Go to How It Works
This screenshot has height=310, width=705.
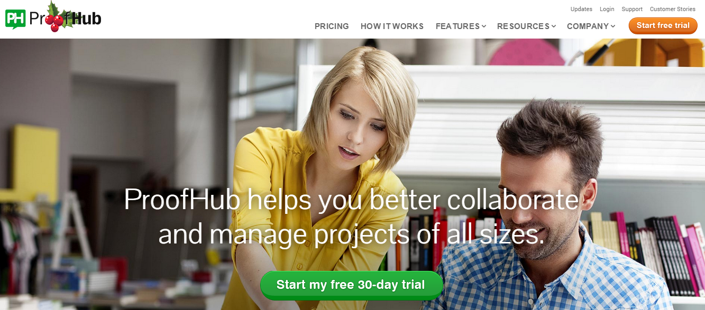tap(392, 26)
